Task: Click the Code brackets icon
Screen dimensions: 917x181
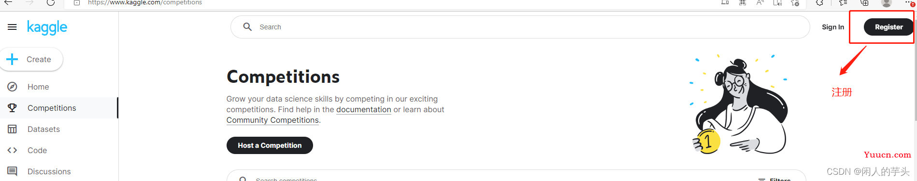Action: [x=12, y=150]
